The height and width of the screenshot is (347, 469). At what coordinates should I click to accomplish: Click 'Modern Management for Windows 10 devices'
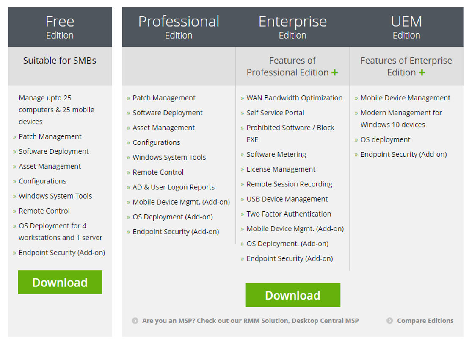[x=401, y=119]
